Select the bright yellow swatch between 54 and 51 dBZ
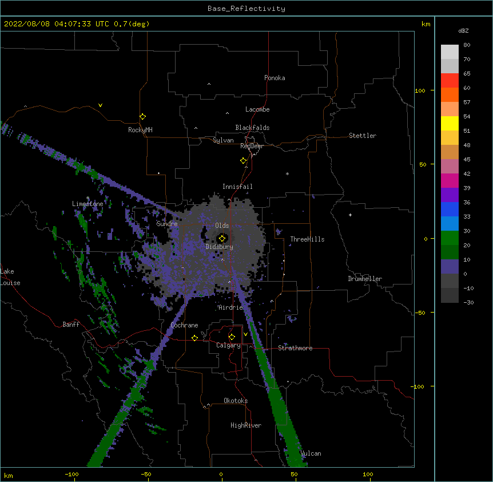This screenshot has width=493, height=482. click(450, 123)
